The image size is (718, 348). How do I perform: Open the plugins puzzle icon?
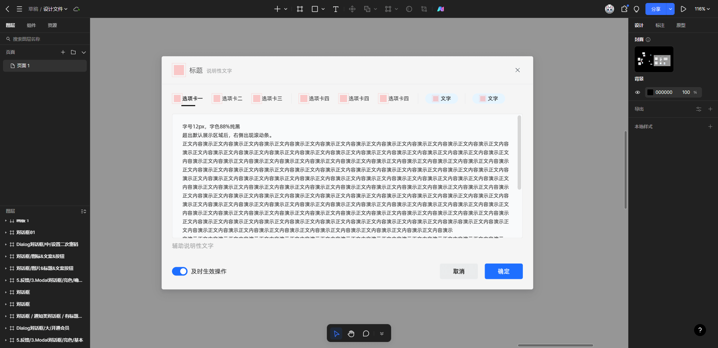coord(625,9)
